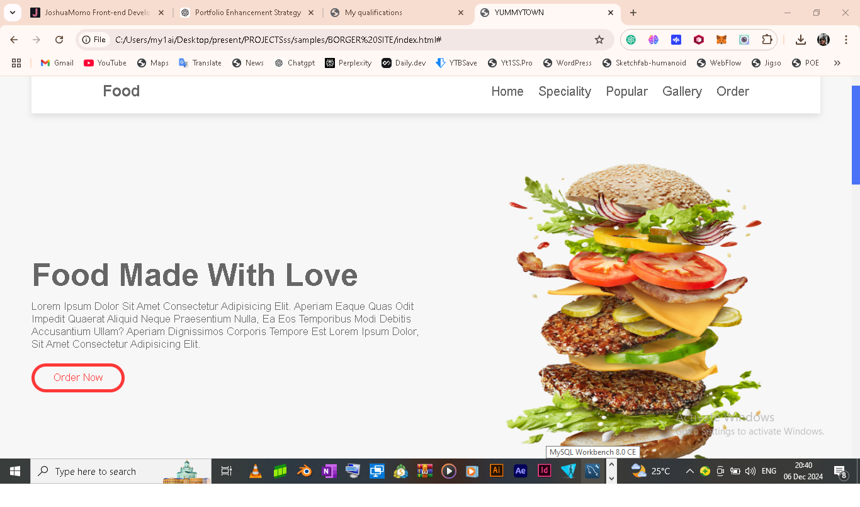Switch to My qualifications tab
Image resolution: width=860 pixels, height=507 pixels.
398,13
